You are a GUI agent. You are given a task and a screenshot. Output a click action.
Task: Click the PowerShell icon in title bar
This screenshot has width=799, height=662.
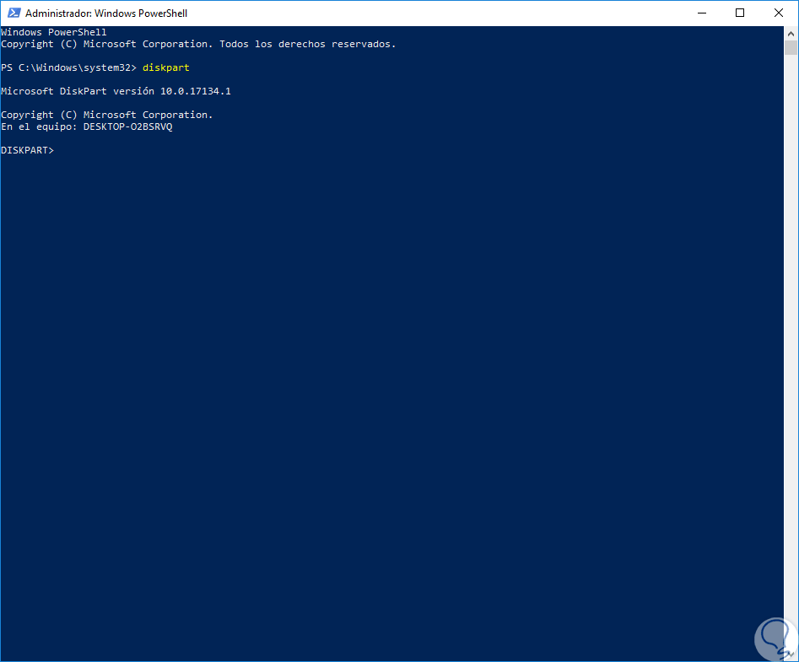(x=13, y=13)
